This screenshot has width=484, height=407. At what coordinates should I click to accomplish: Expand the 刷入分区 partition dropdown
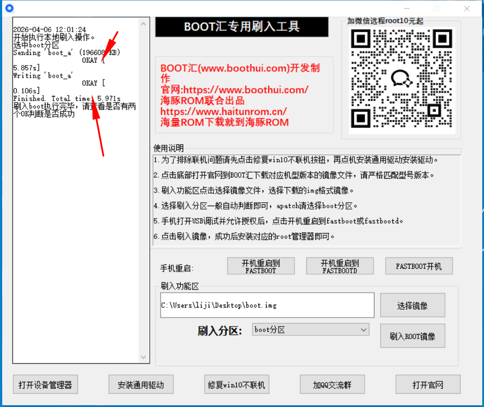[364, 330]
